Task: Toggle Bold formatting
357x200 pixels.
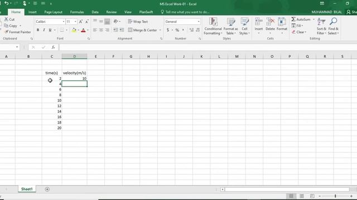Action: click(x=38, y=30)
